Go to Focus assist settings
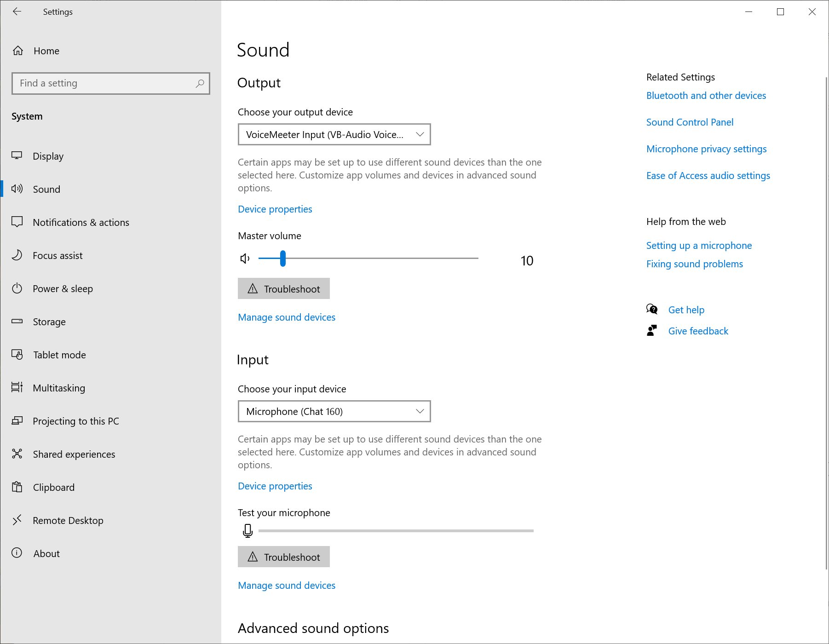Screen dimensions: 829x644 tap(110, 255)
